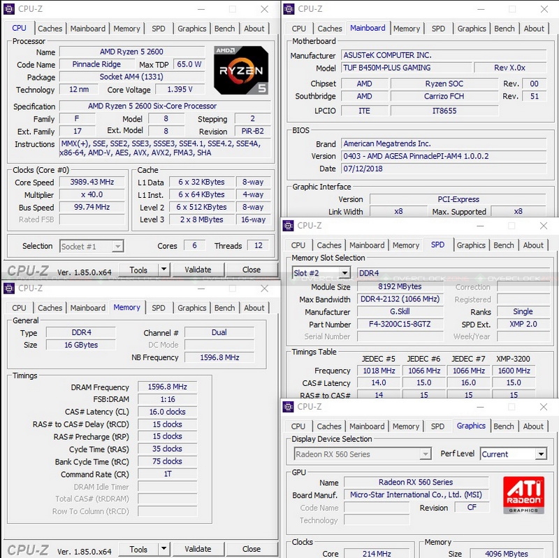Click the Level 3 cache value 2 x 8 MBytes
The width and height of the screenshot is (559, 558).
pyautogui.click(x=202, y=220)
